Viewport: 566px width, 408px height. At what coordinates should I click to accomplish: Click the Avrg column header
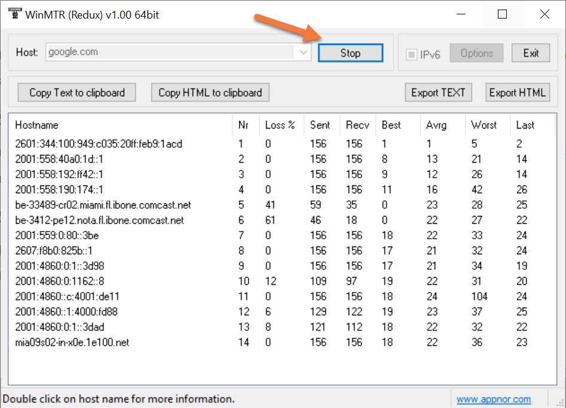(436, 125)
